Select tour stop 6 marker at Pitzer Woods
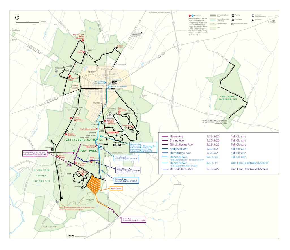This screenshot has height=250, width=290. click(x=57, y=156)
